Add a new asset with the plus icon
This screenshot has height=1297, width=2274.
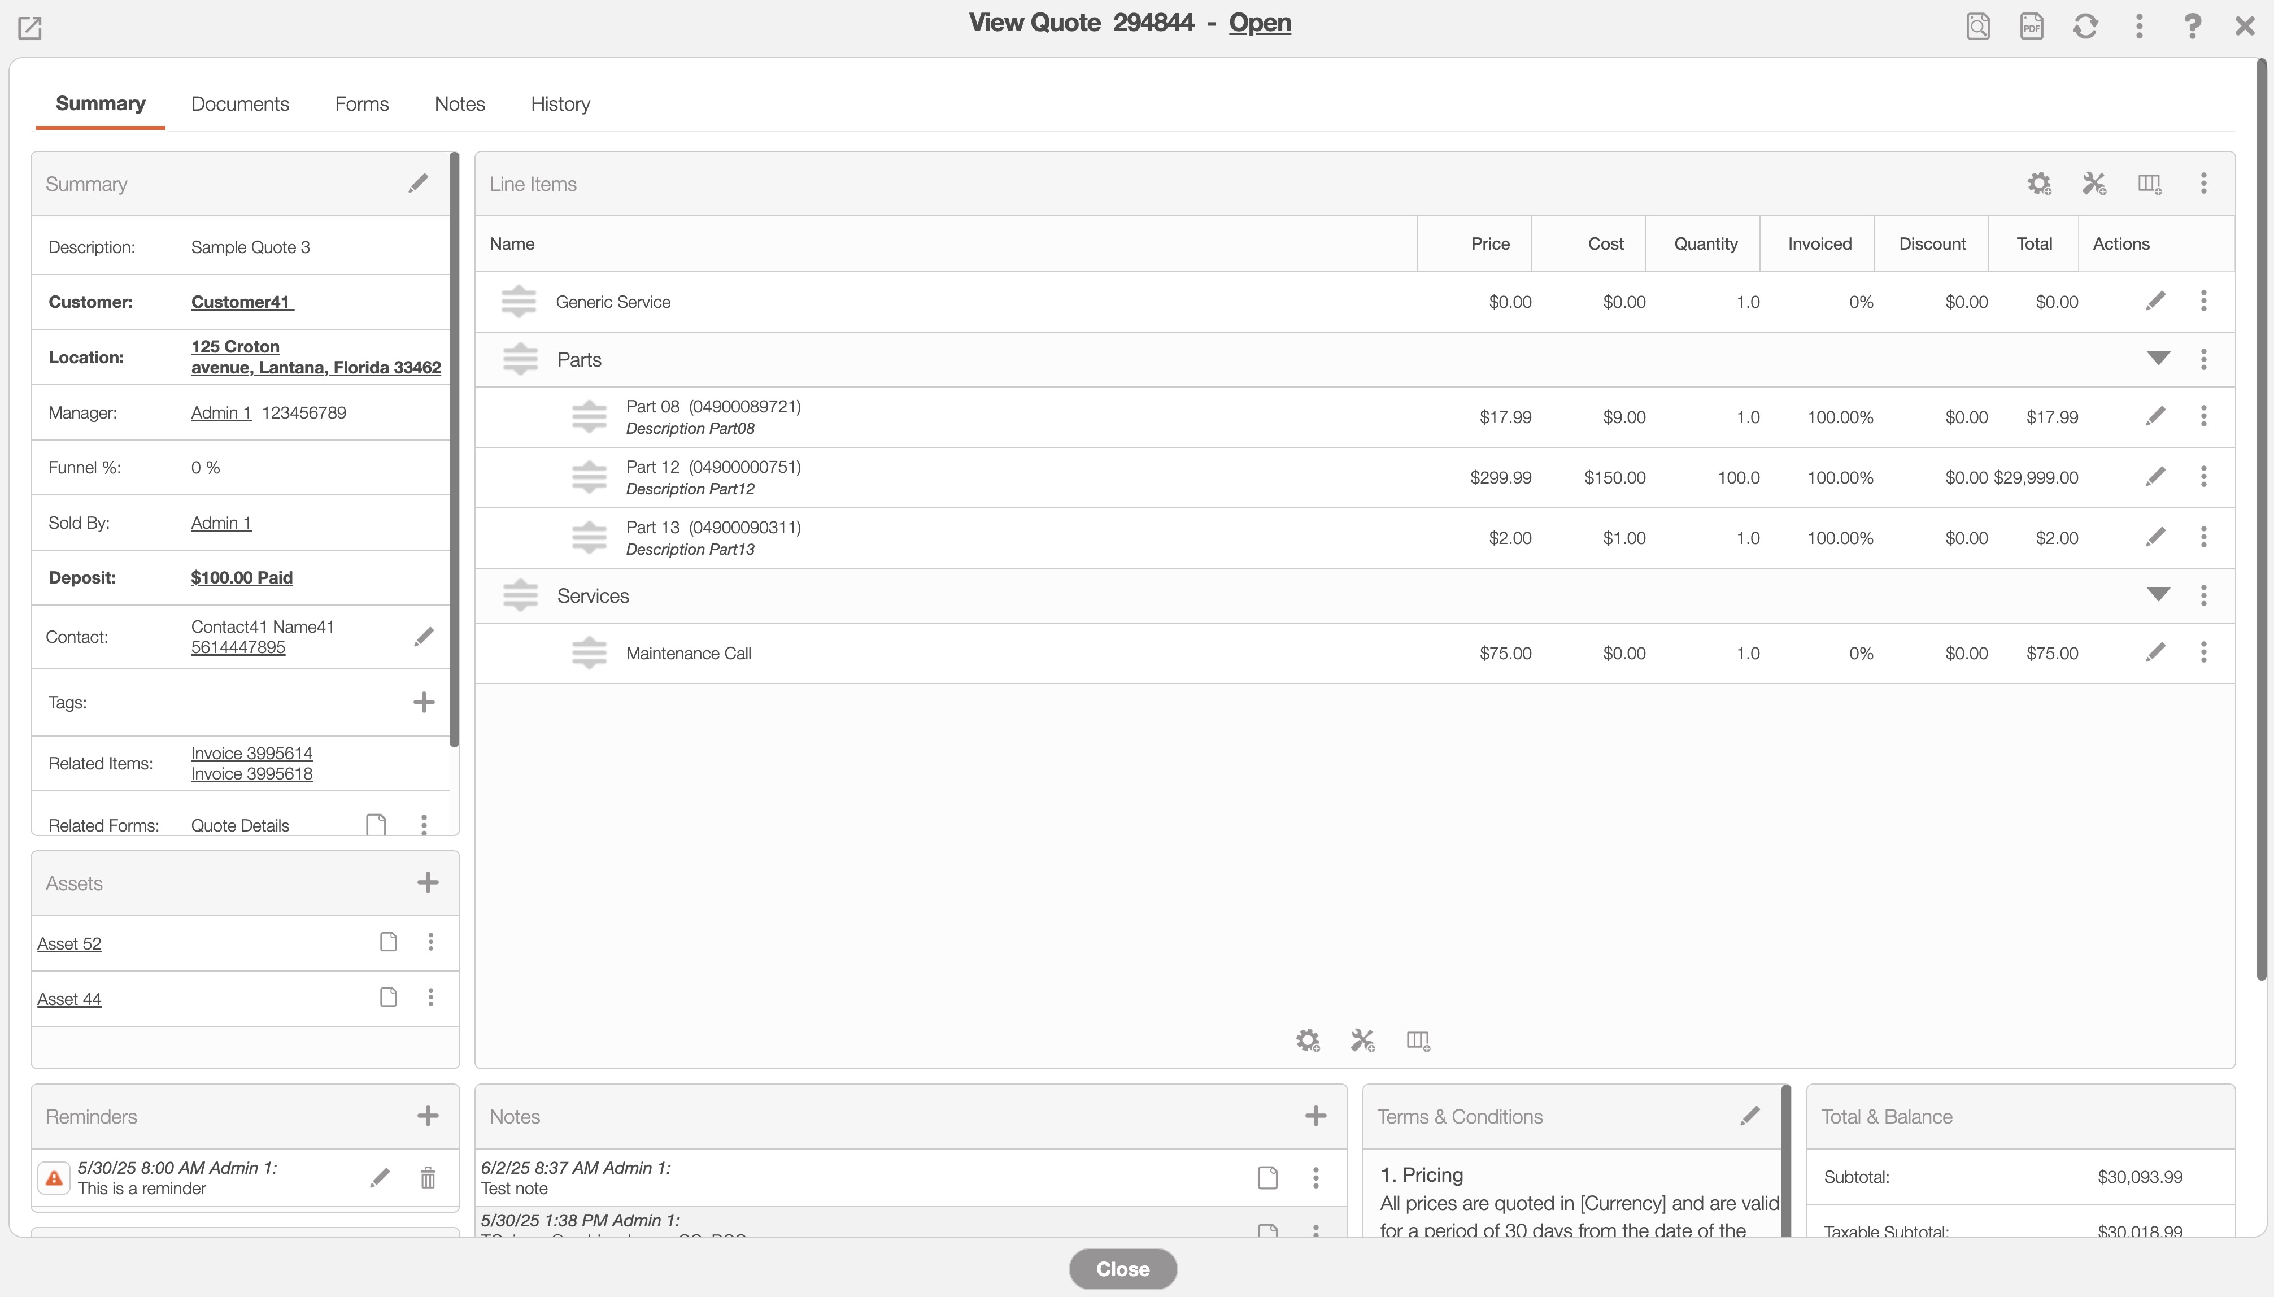pos(428,883)
